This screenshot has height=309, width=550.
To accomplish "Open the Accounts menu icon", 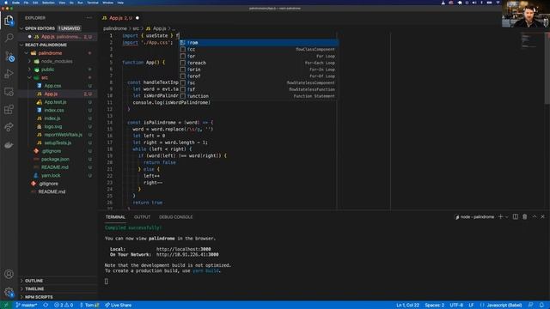I will click(9, 274).
